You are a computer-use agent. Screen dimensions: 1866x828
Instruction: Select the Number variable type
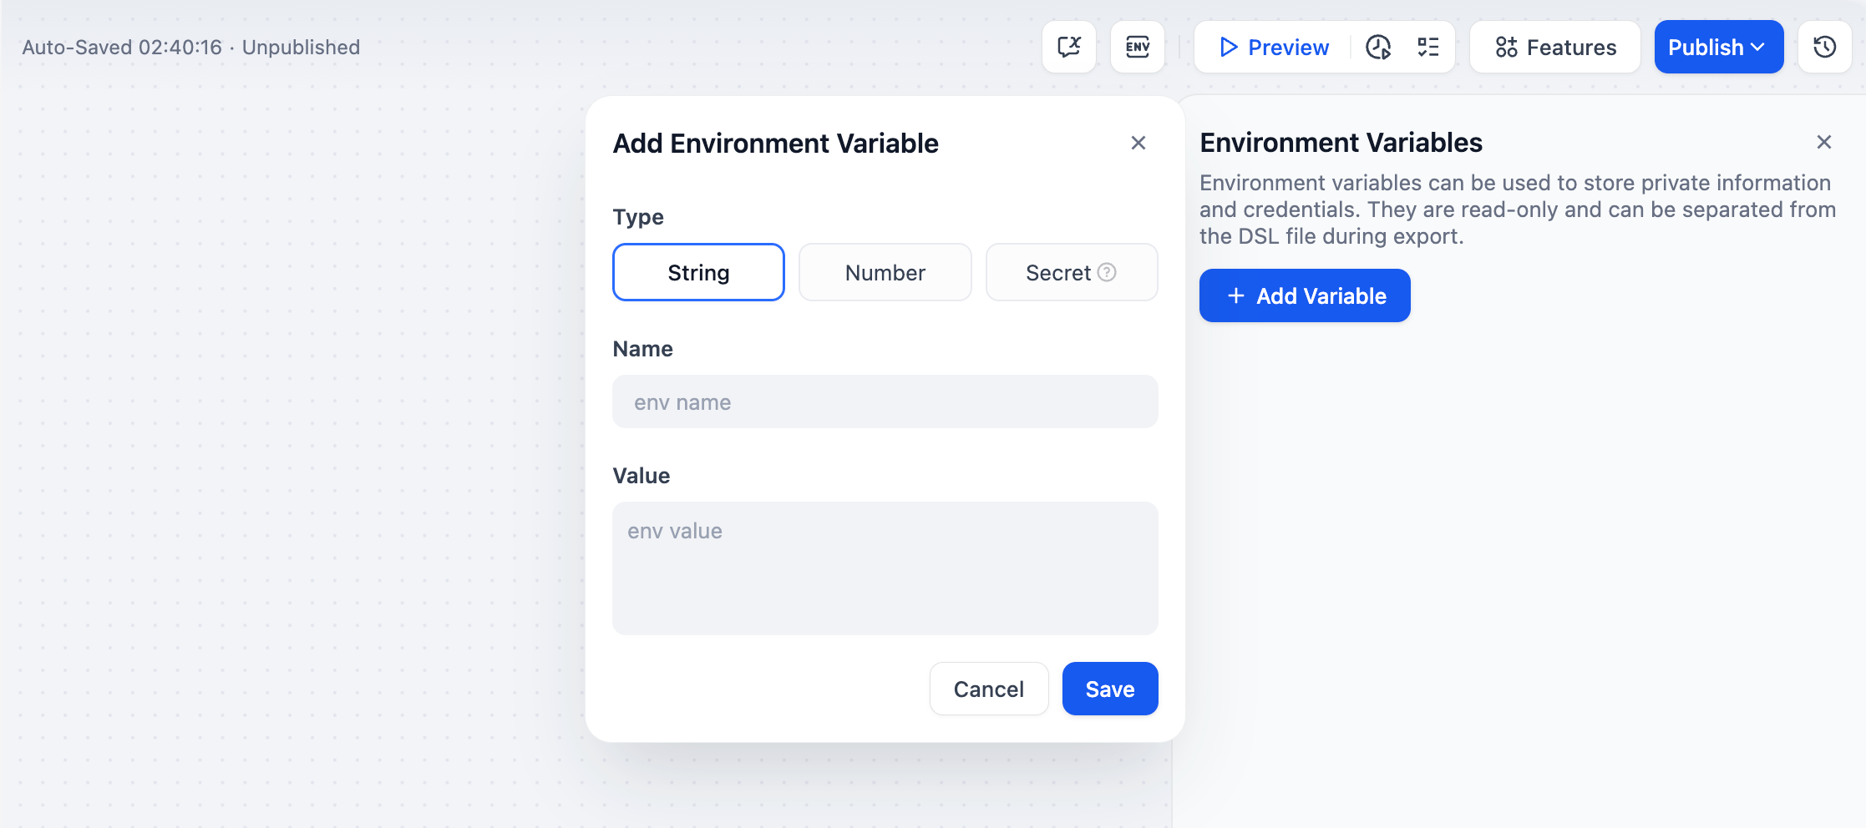885,272
